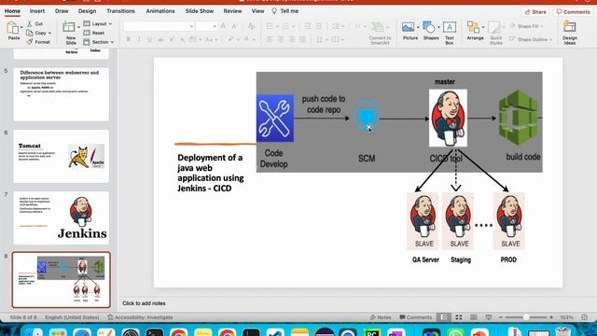Viewport: 597px width, 336px height.
Task: Open the font size combo box
Action: (207, 26)
